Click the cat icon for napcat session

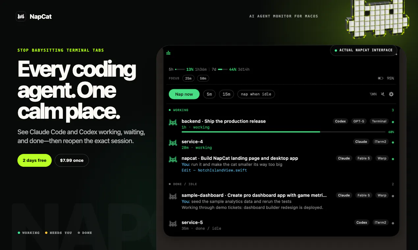coord(173,159)
